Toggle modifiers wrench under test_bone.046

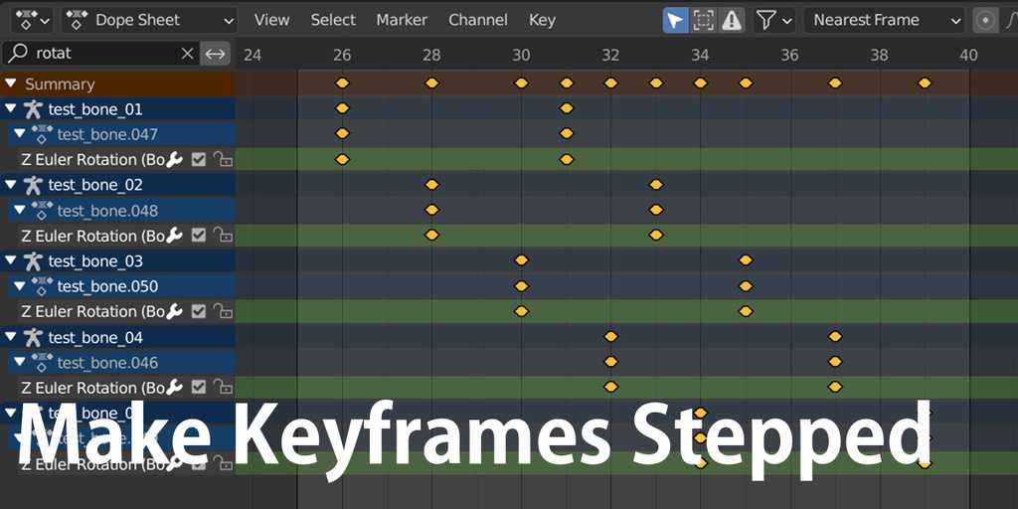pyautogui.click(x=174, y=388)
